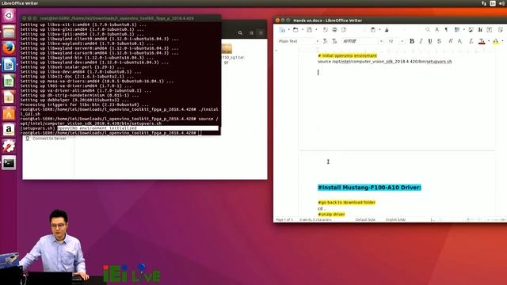Image resolution: width=507 pixels, height=285 pixels.
Task: Click into the Plain Text paragraph style field
Action: point(296,41)
